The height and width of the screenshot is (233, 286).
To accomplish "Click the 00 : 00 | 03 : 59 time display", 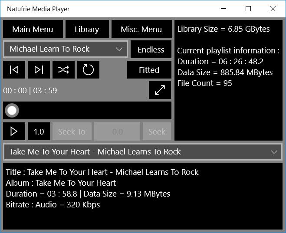I will (30, 91).
